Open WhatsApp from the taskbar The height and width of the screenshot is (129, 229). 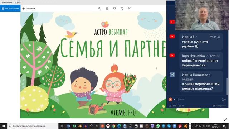pyautogui.click(x=158, y=126)
